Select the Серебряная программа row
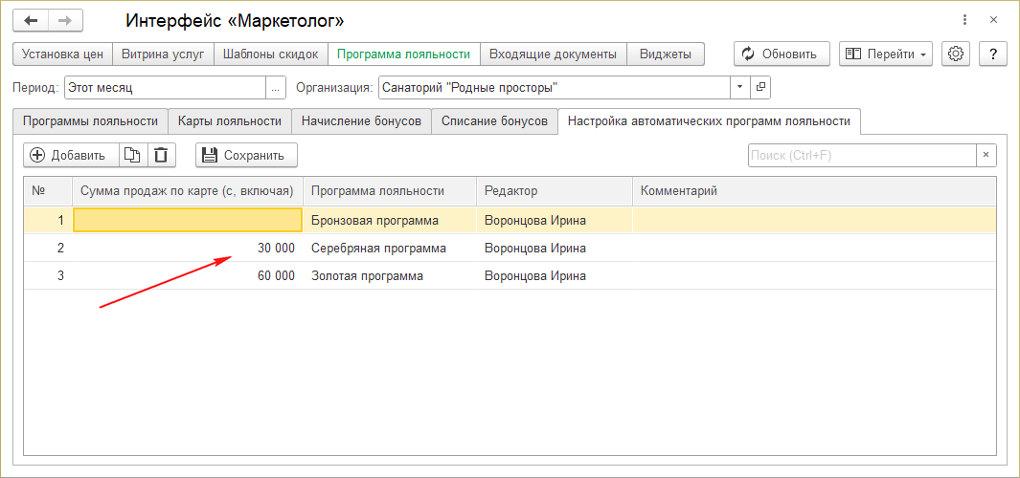Screen dimensions: 1020x478 (x=379, y=249)
